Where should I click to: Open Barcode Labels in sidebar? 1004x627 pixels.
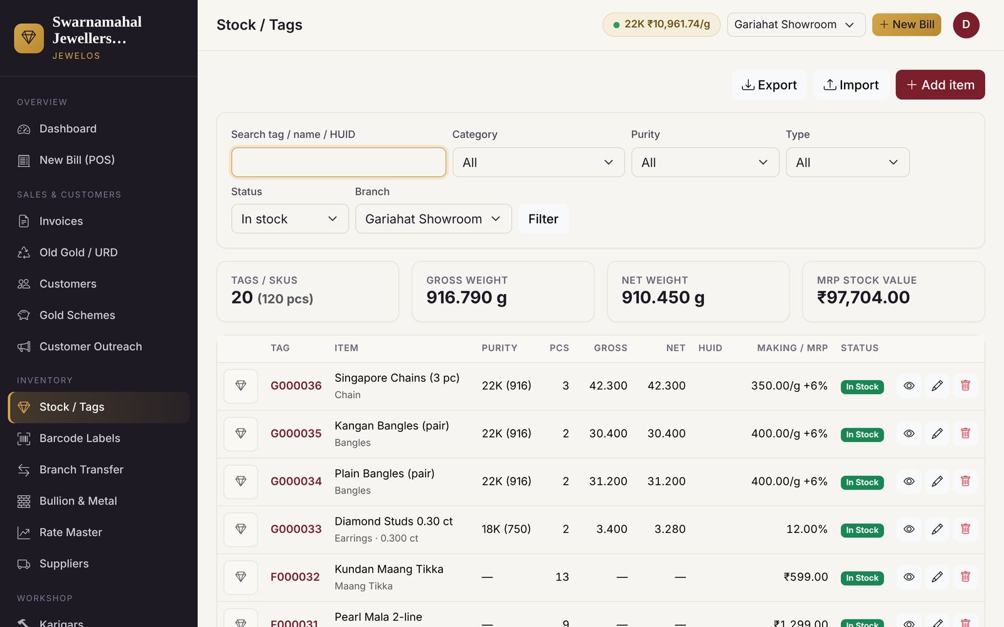[x=99, y=438]
